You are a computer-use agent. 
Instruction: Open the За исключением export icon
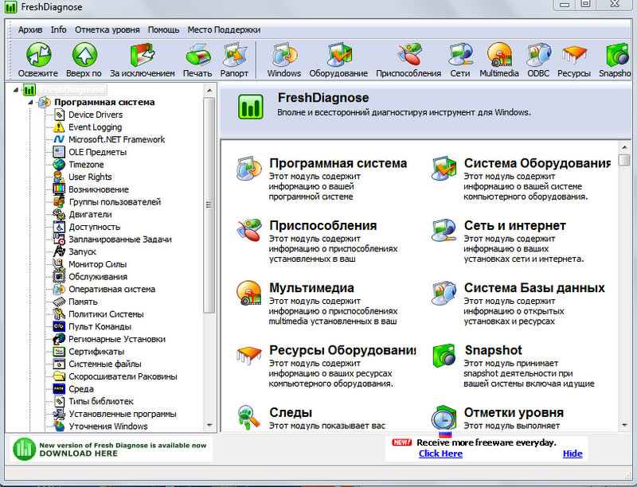[x=143, y=54]
